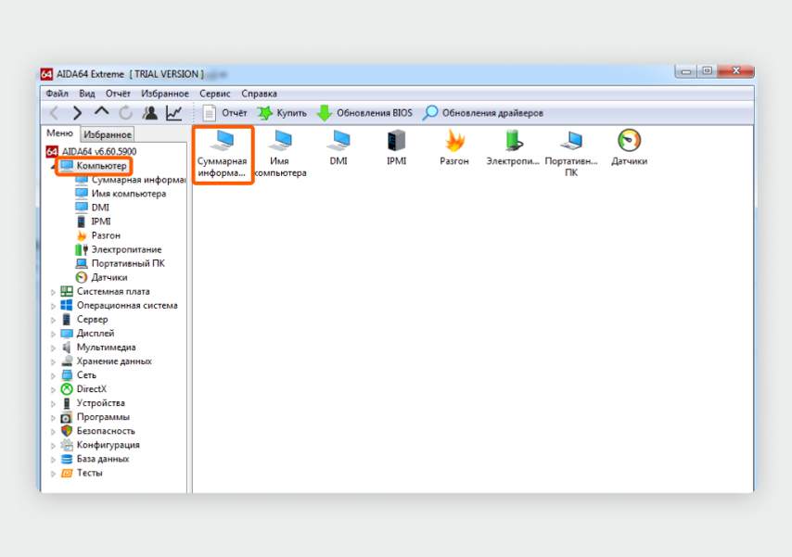Select IPMI in the tree
792x557 pixels.
[x=94, y=222]
